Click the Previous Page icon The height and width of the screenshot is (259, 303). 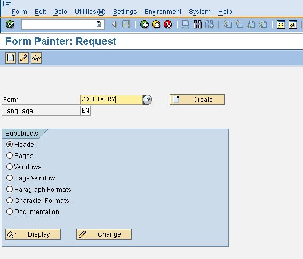(240, 25)
